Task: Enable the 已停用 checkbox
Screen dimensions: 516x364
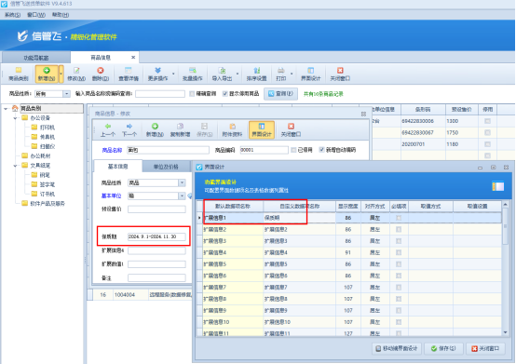Action: click(293, 150)
